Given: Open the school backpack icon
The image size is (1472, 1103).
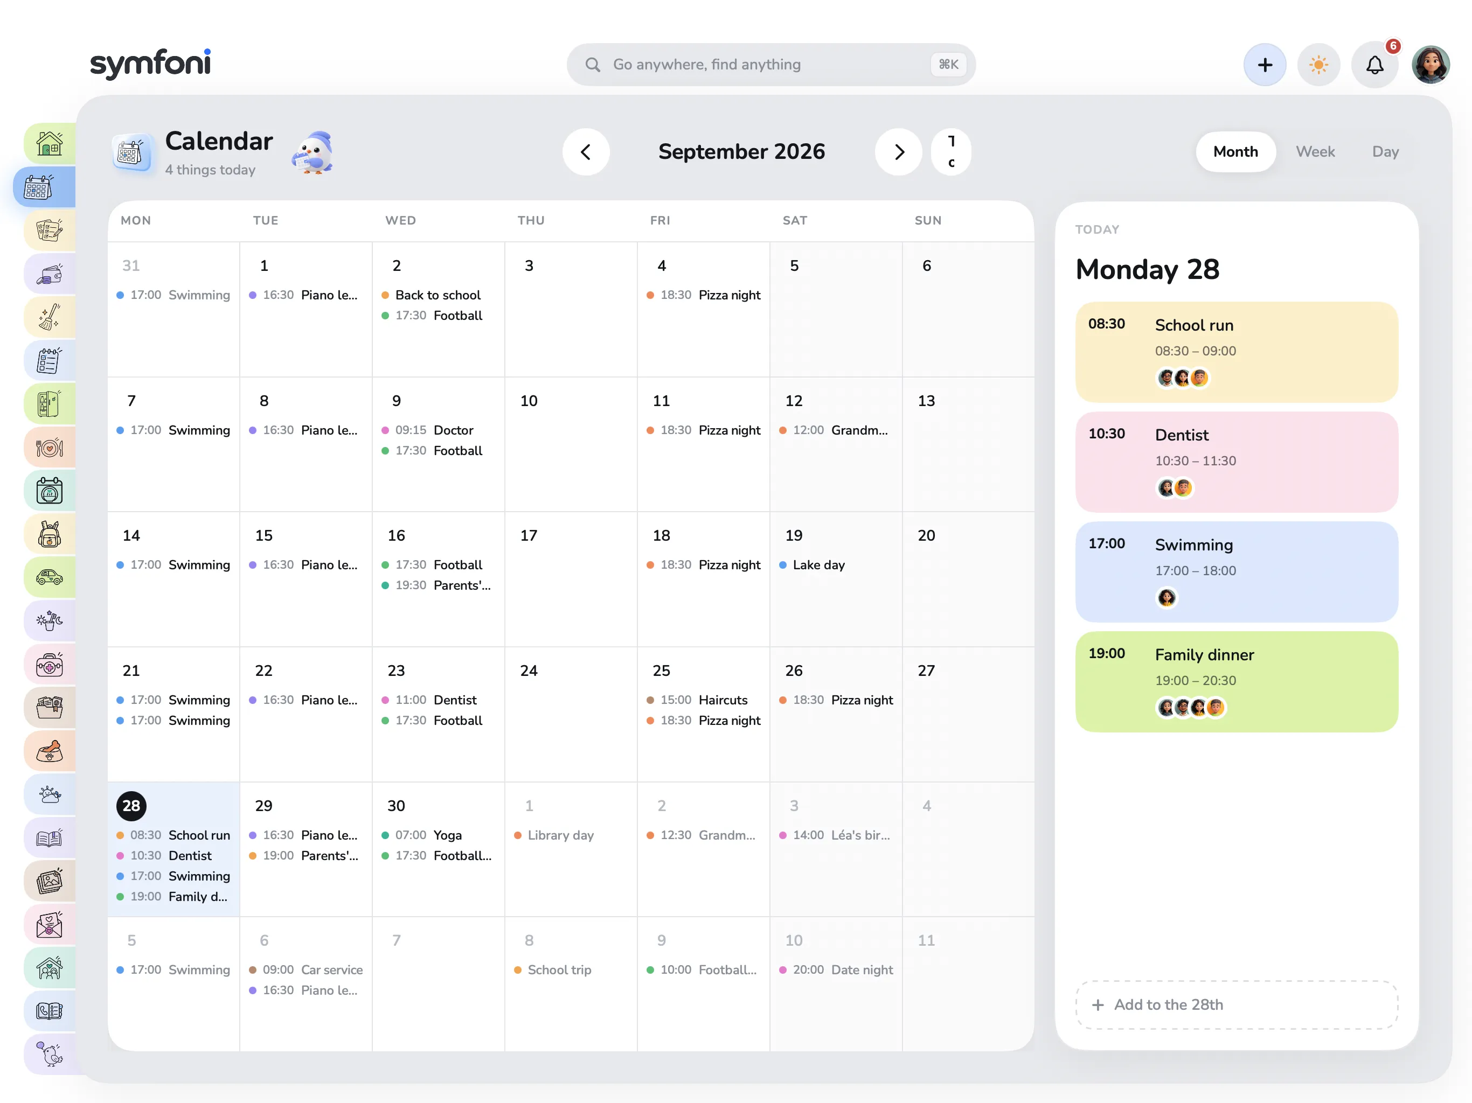Looking at the screenshot, I should [50, 534].
